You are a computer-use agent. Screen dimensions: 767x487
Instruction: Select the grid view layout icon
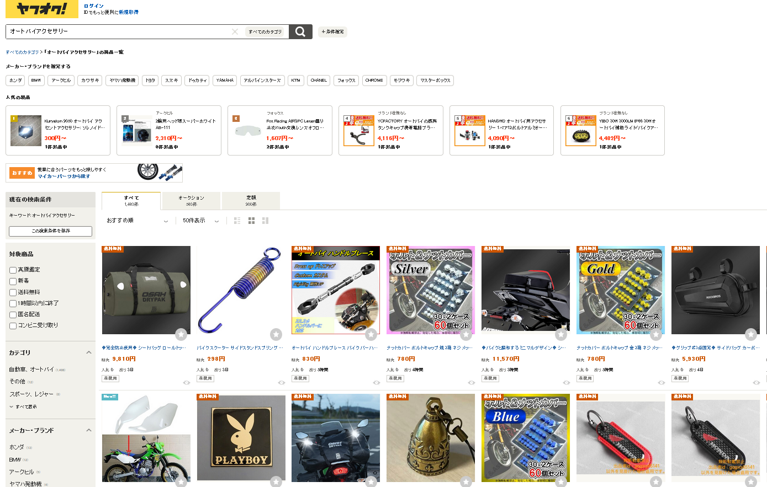pos(251,221)
